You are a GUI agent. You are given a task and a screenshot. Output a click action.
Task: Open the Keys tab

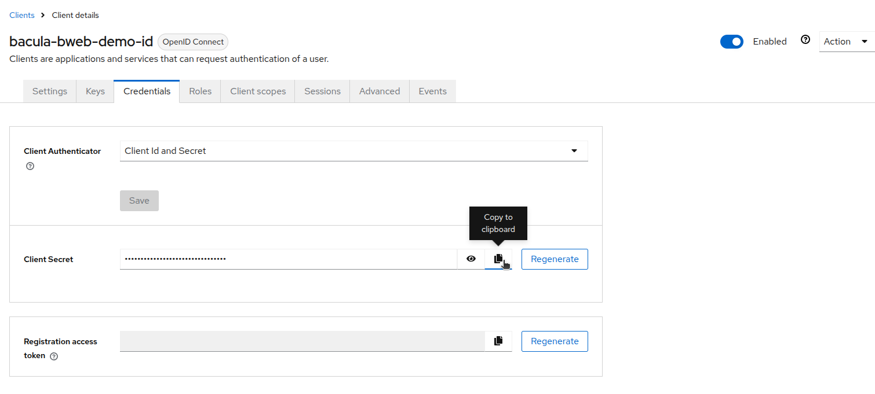point(95,91)
